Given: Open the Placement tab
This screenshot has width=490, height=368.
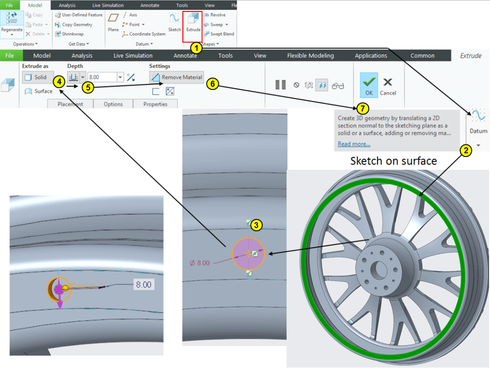Looking at the screenshot, I should [x=70, y=104].
